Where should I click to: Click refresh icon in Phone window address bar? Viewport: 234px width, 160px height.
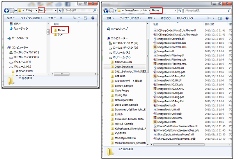(x=180, y=11)
